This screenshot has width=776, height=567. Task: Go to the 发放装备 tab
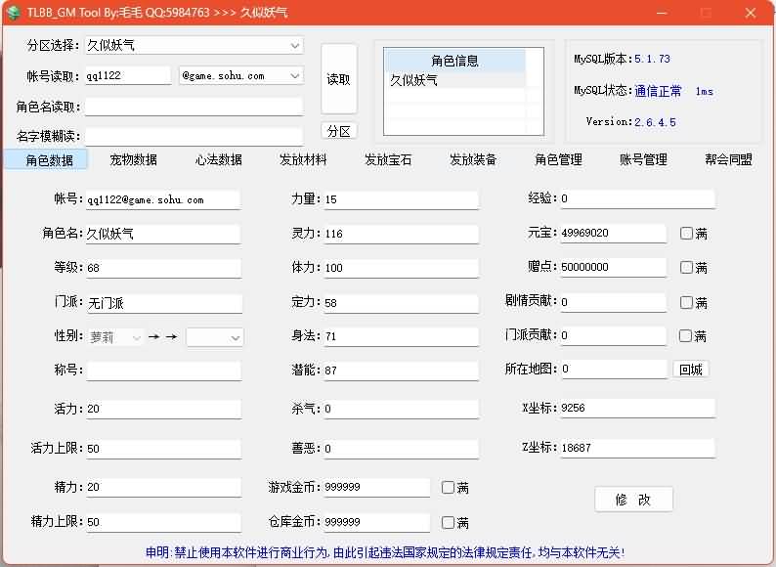coord(473,160)
